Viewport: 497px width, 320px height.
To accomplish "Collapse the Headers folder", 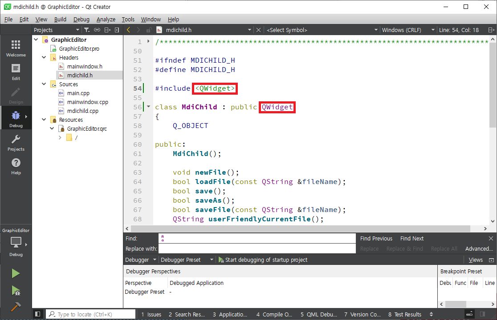I will coord(44,57).
